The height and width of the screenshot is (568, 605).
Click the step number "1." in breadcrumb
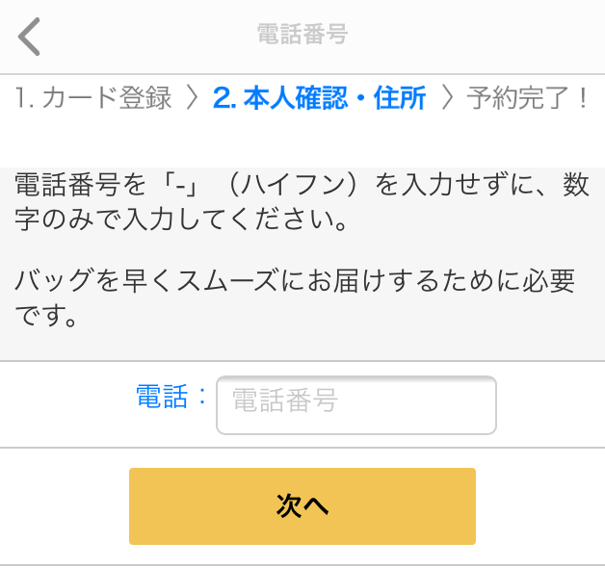click(x=25, y=98)
